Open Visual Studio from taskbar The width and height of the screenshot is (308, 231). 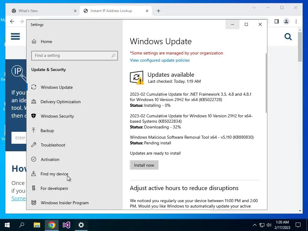coord(66,225)
